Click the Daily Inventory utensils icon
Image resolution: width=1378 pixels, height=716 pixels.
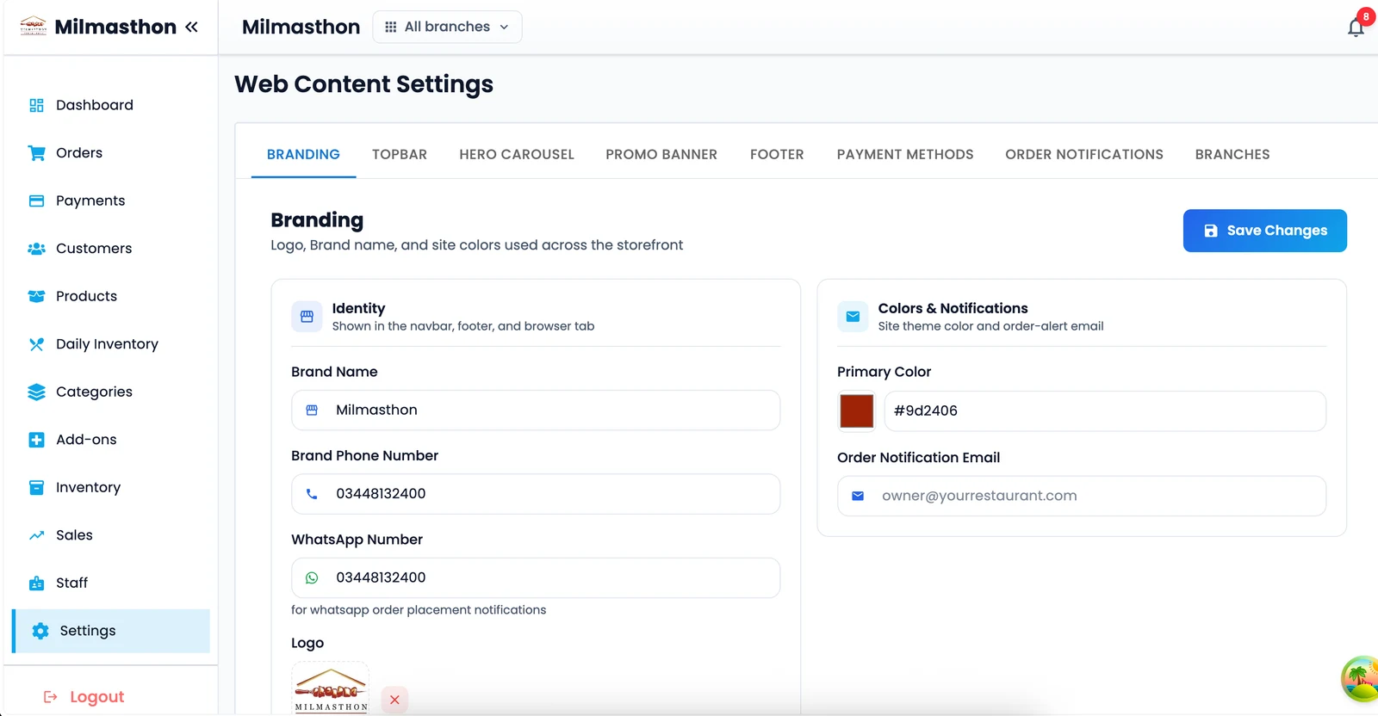coord(36,344)
